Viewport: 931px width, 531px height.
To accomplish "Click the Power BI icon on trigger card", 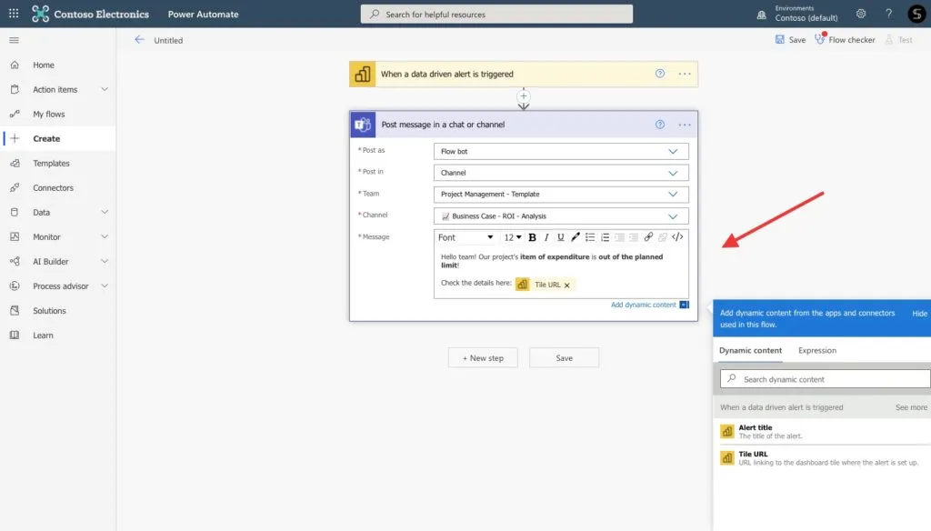I will pos(362,75).
